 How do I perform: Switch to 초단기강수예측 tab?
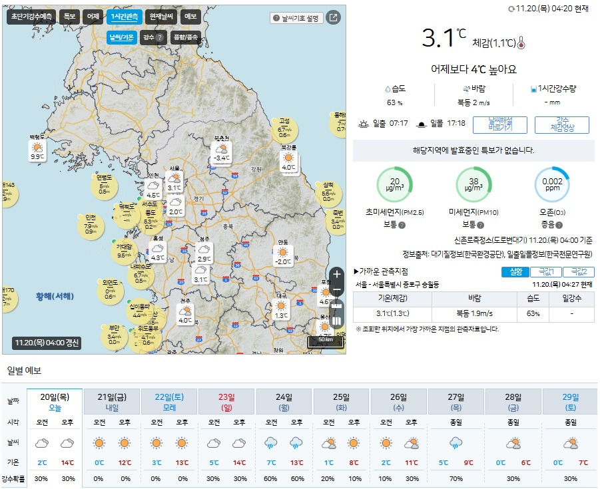click(x=31, y=17)
